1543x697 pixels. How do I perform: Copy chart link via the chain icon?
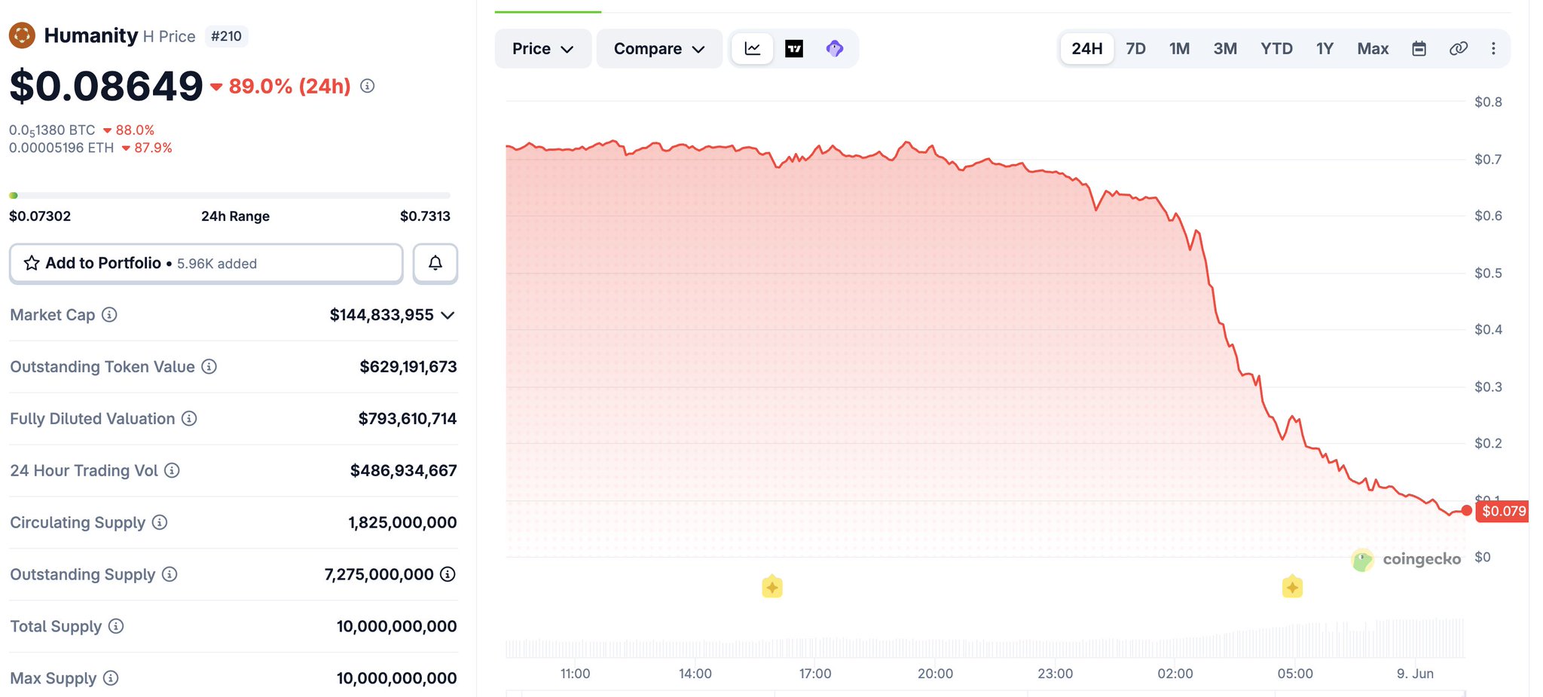(1459, 49)
